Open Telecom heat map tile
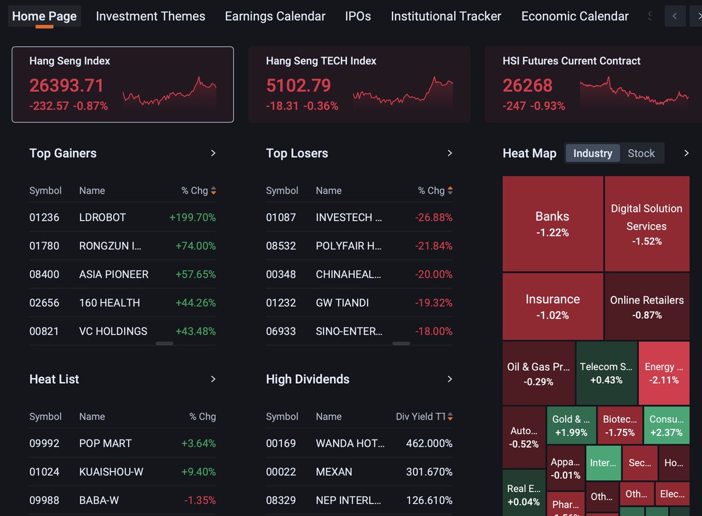Viewport: 702px width, 516px height. click(x=607, y=373)
